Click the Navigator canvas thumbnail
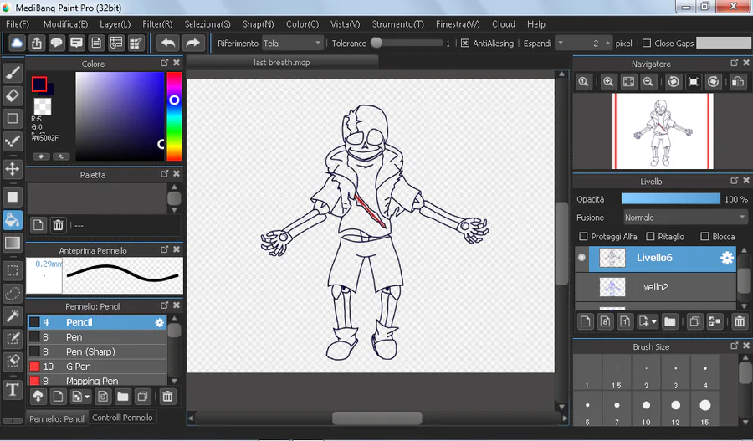Image resolution: width=753 pixels, height=441 pixels. pyautogui.click(x=663, y=131)
